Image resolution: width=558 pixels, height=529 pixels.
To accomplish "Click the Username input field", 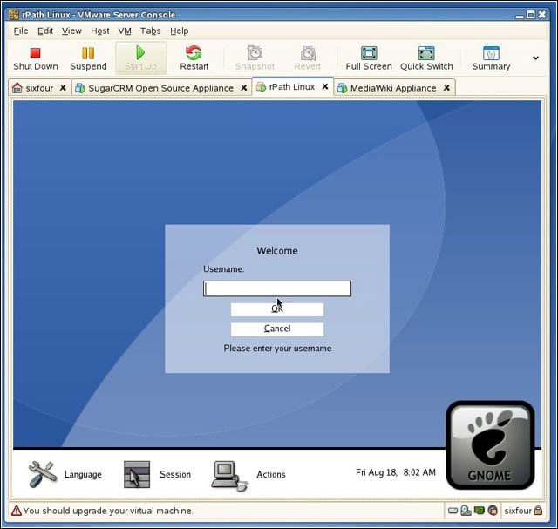I will (277, 288).
